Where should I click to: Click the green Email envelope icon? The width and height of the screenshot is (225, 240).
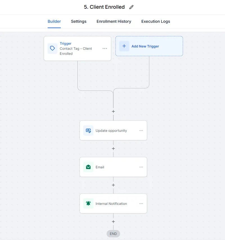pos(88,167)
